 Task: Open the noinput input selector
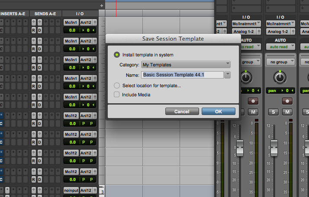click(71, 190)
